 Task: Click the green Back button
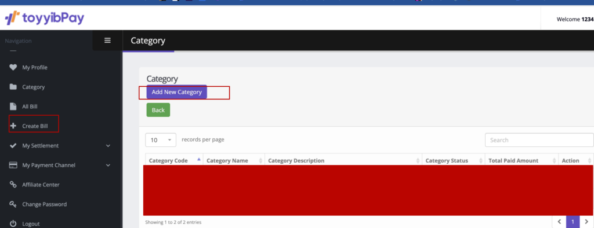tap(158, 110)
